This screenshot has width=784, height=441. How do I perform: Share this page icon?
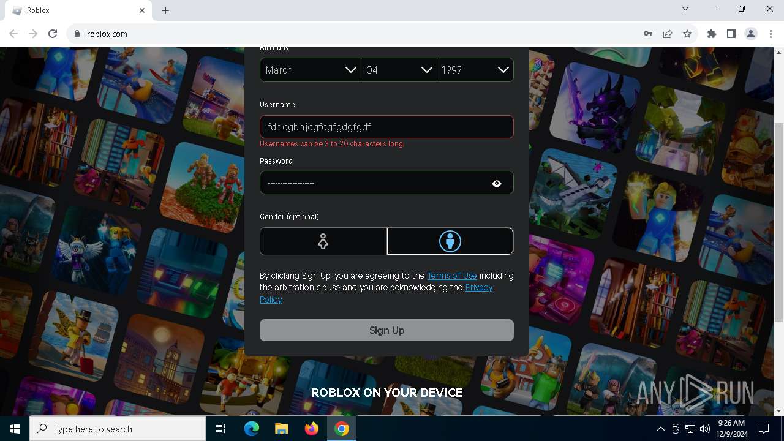coord(668,34)
